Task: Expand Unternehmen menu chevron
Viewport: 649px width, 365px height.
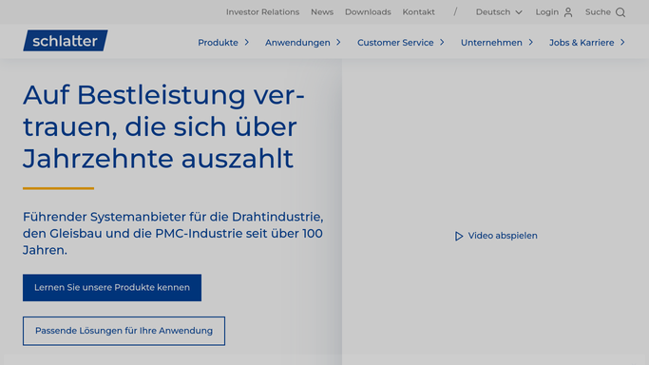Action: [530, 42]
